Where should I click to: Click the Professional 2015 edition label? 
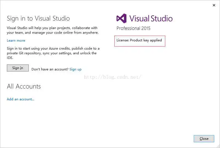click(133, 28)
